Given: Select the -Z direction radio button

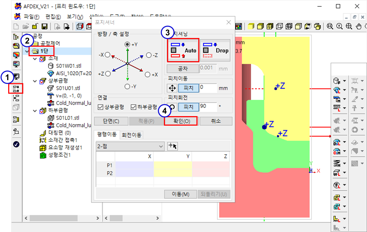Looking at the screenshot, I should click(149, 55).
